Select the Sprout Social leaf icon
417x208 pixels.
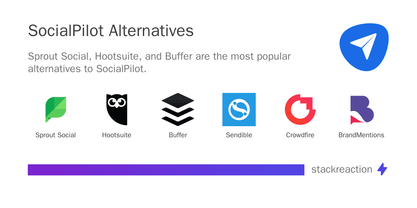(x=56, y=109)
